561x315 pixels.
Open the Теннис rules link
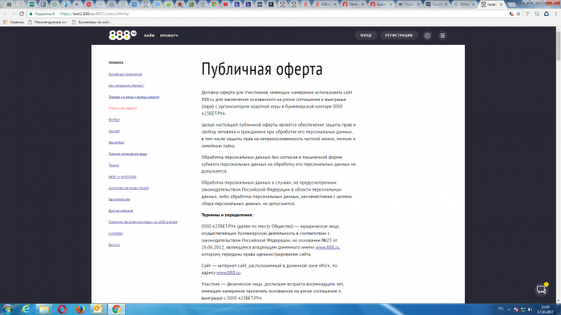pyautogui.click(x=114, y=165)
